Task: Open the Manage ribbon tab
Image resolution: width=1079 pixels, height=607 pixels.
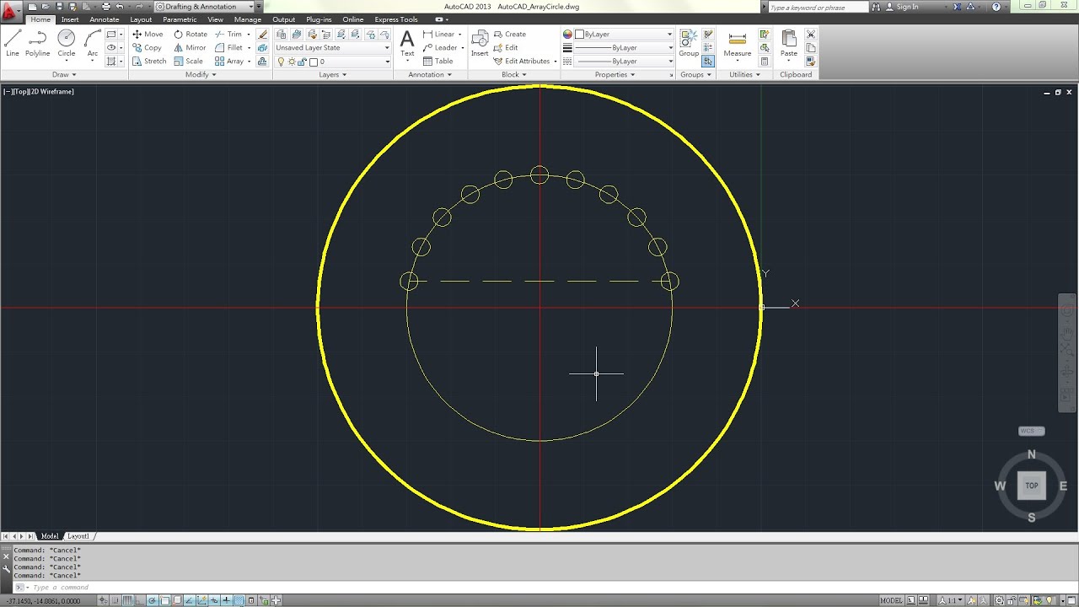Action: pyautogui.click(x=247, y=19)
